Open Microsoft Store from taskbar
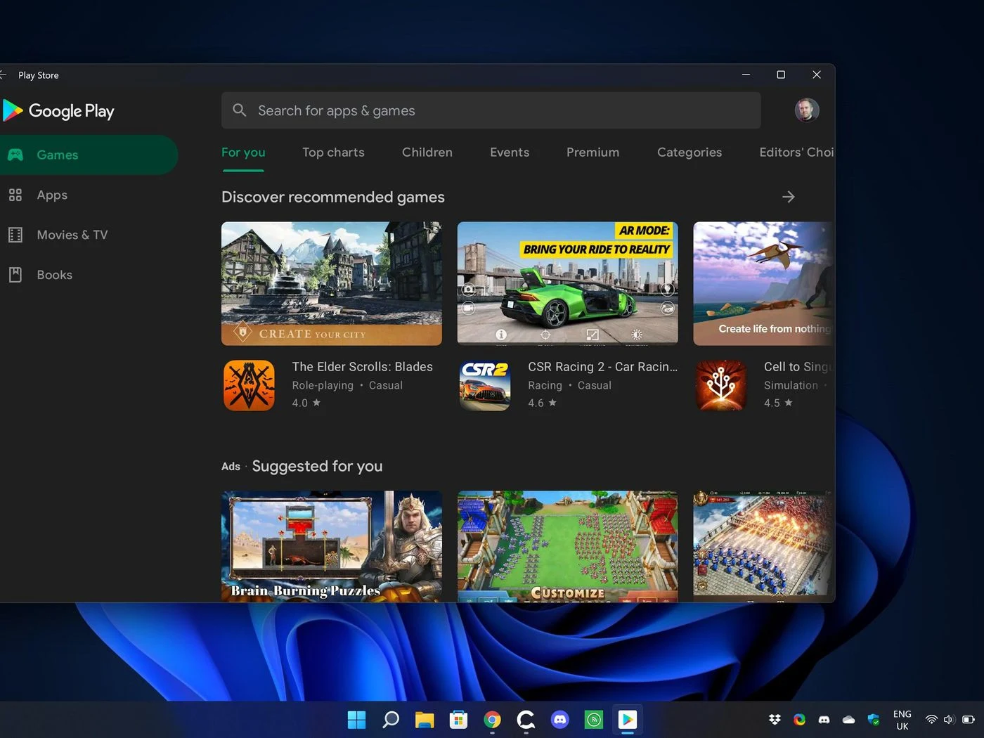Screen dimensions: 984x738 [x=458, y=720]
